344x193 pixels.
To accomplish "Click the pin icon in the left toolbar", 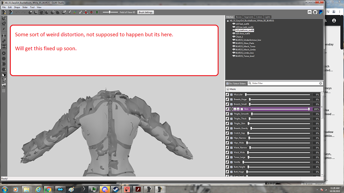I will [4, 24].
